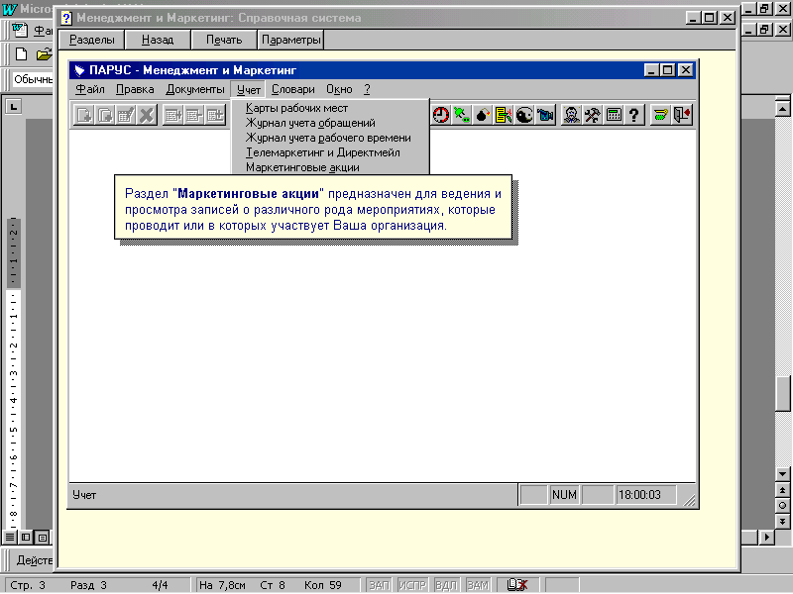Image resolution: width=793 pixels, height=594 pixels.
Task: Select Журнал учета обращений menu entry
Action: (330, 123)
